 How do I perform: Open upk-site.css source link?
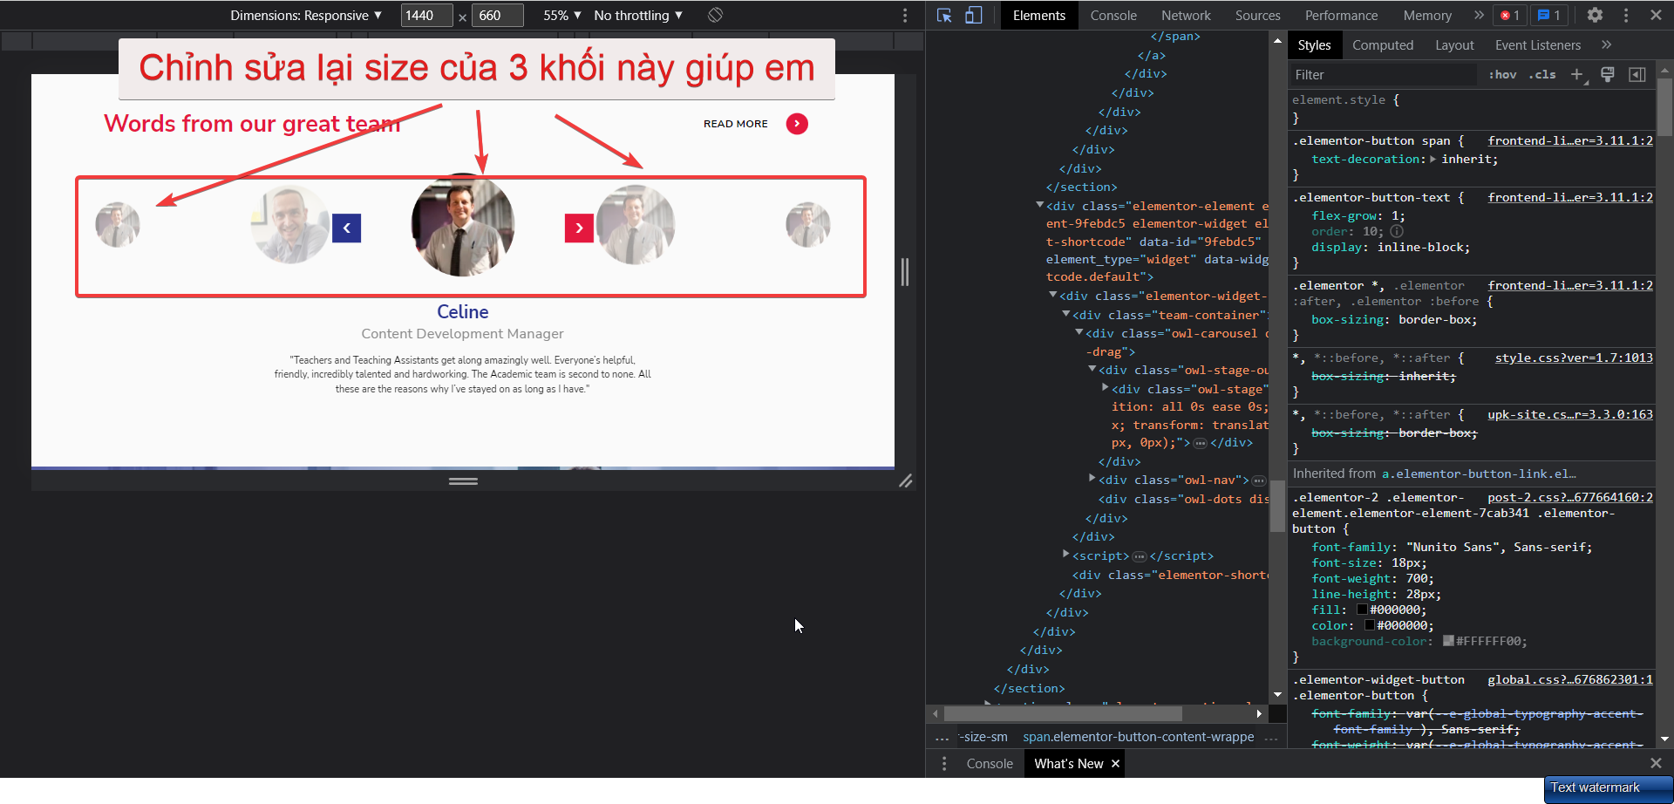tap(1570, 414)
